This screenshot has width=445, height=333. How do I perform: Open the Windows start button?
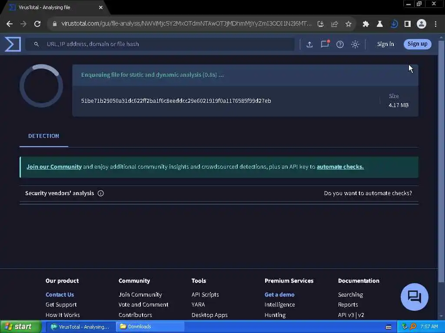pyautogui.click(x=20, y=327)
